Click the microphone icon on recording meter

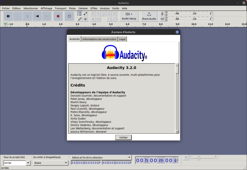pyautogui.click(x=162, y=13)
